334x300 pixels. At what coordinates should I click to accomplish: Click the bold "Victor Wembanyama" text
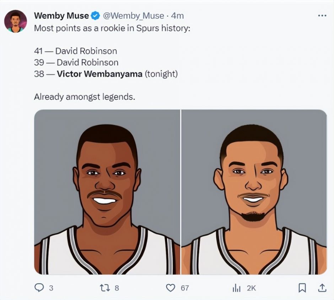pos(99,74)
